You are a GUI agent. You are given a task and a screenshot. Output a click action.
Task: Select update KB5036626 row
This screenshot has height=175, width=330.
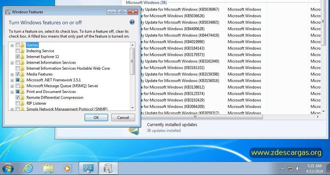coord(231,16)
